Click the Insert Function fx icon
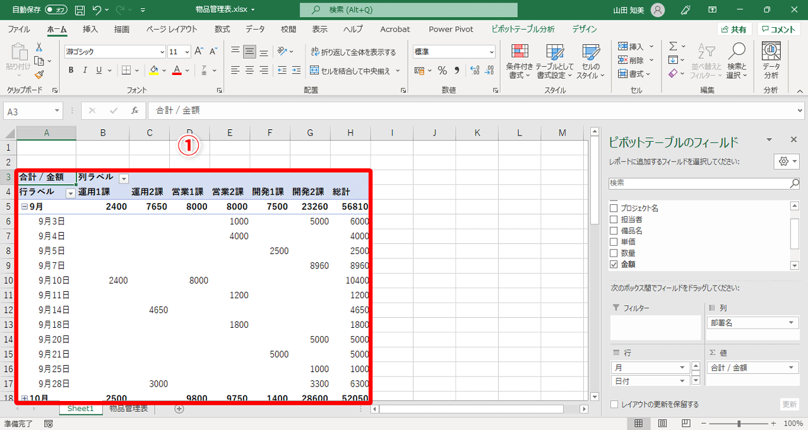The image size is (808, 430). 134,110
